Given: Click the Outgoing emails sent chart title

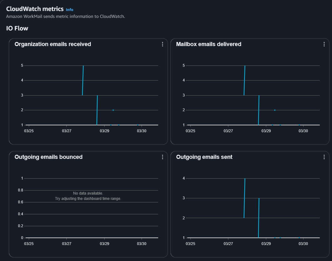Looking at the screenshot, I should pos(204,157).
